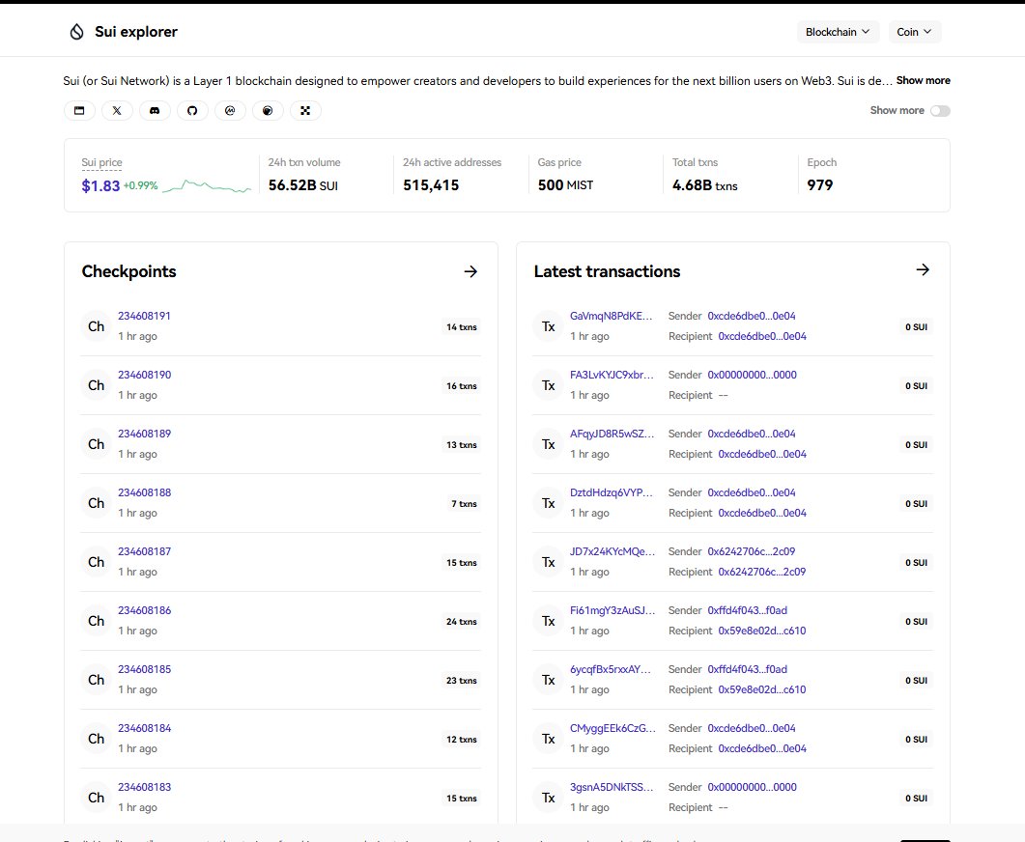Open the CoinGecko icon link

[x=268, y=110]
